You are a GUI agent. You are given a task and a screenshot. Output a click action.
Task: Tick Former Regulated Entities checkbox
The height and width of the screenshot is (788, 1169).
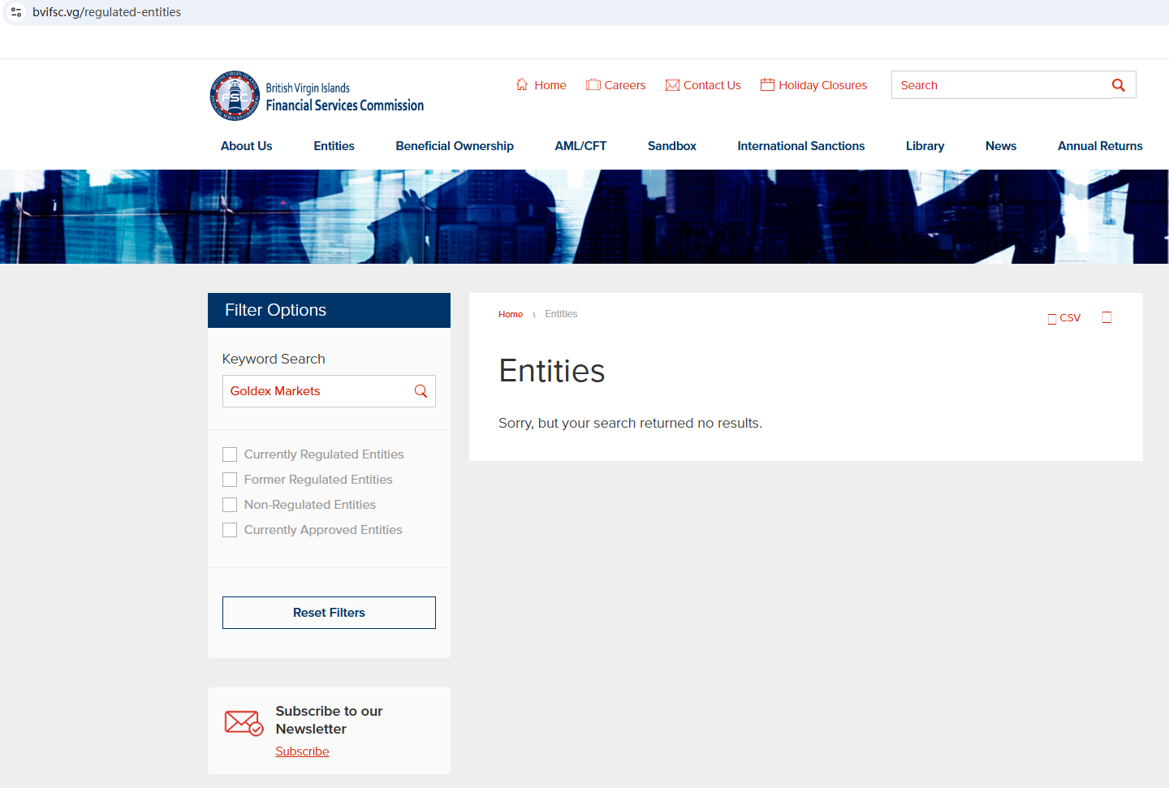[230, 480]
